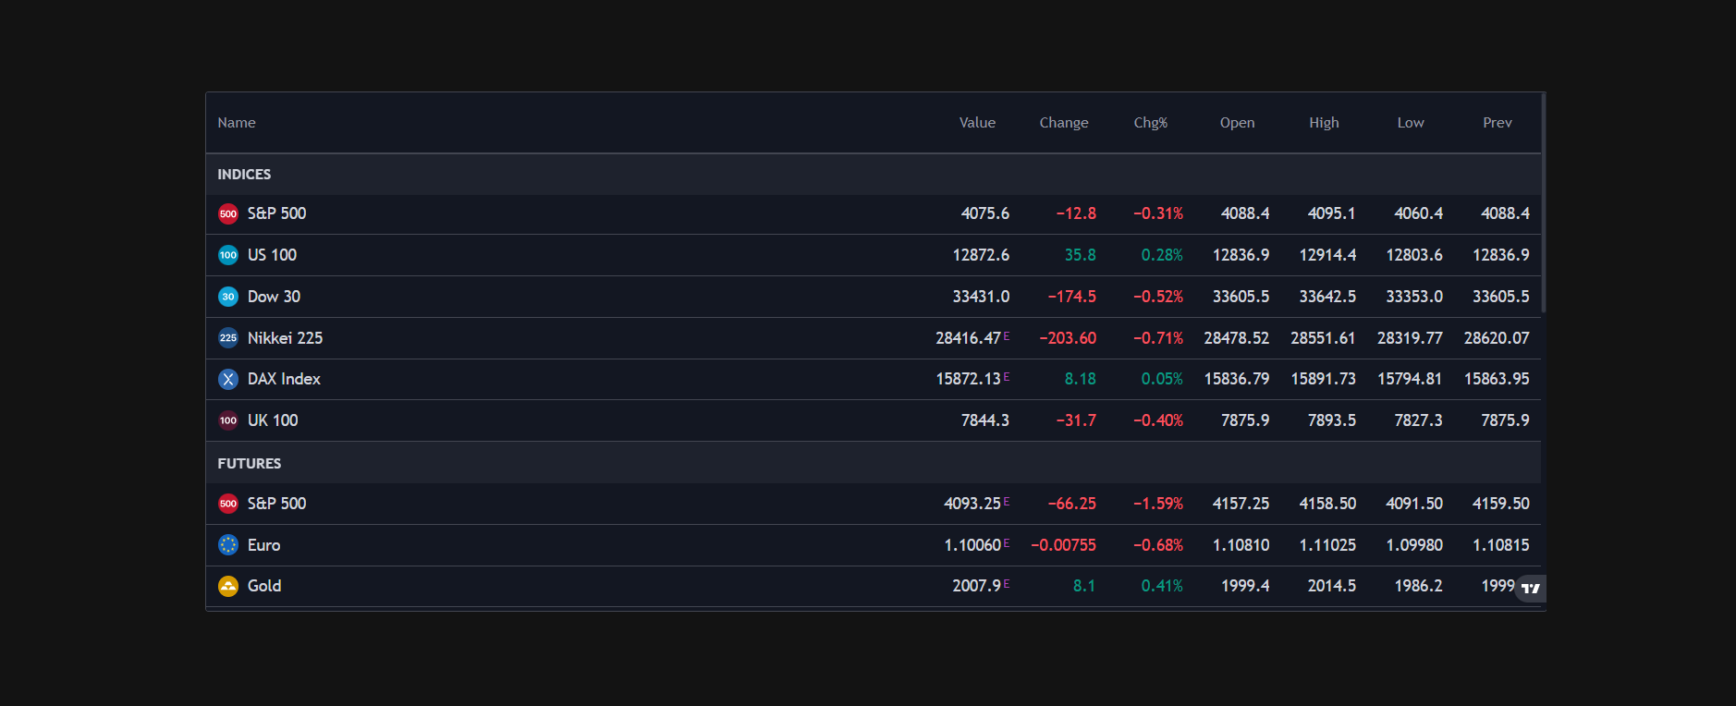
Task: Click S&P 500 index change −12.8
Action: coord(1076,213)
